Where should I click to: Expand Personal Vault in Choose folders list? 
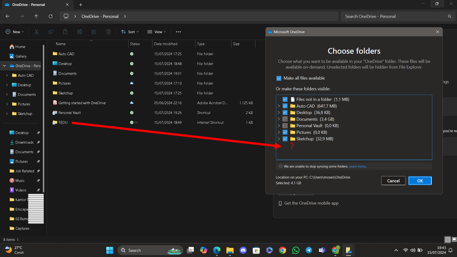[x=279, y=126]
